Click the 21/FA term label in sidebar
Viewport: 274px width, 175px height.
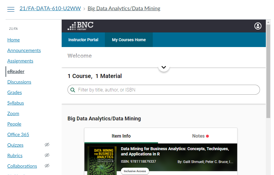(13, 29)
